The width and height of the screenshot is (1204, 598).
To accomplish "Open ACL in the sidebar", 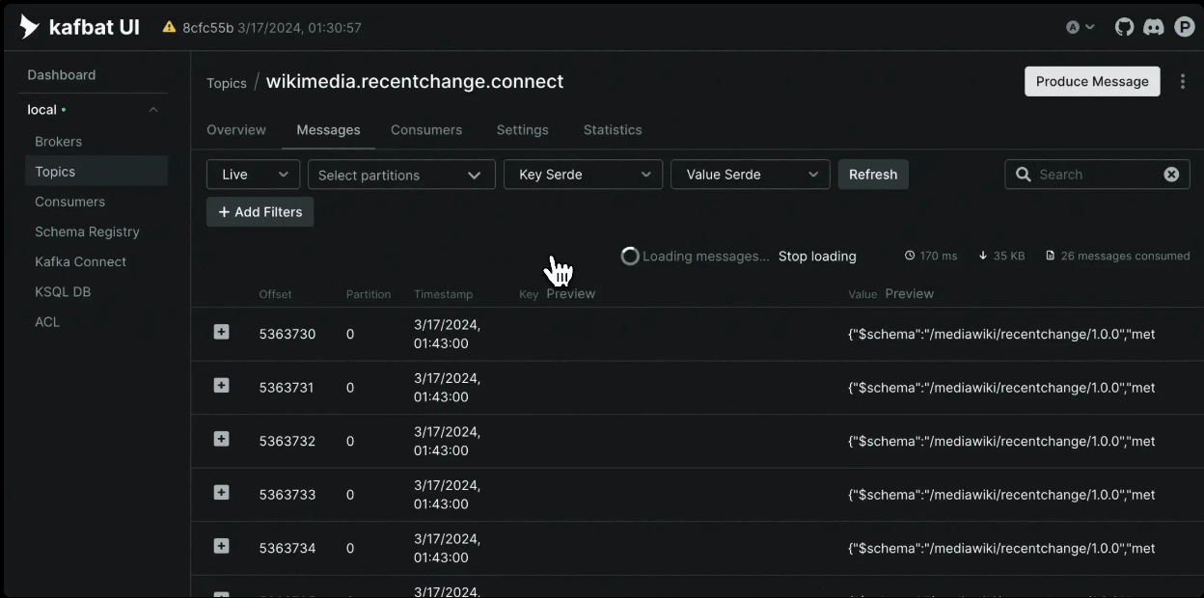I will [47, 321].
